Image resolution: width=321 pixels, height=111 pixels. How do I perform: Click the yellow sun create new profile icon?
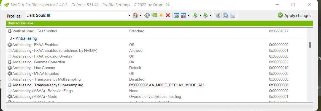click(x=161, y=15)
